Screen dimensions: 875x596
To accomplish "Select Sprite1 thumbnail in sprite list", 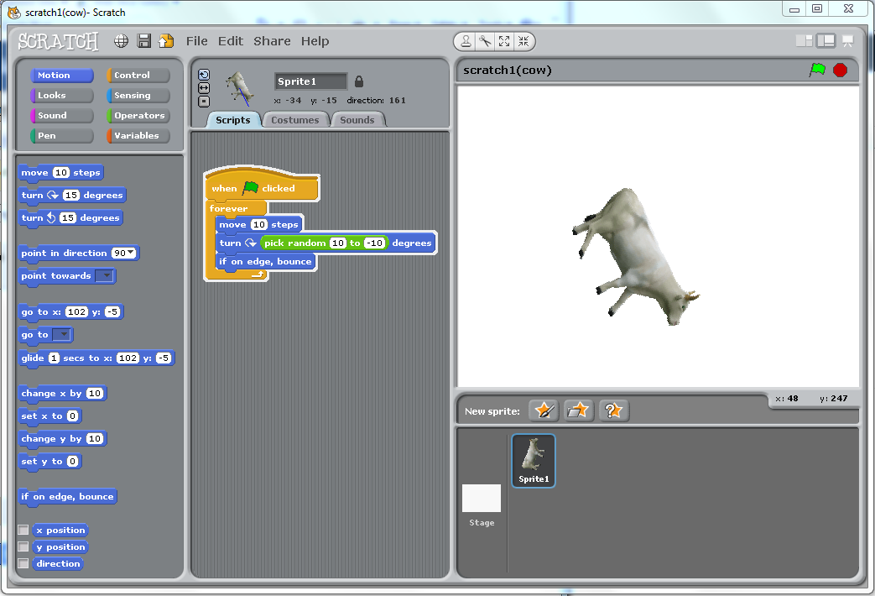I will [x=534, y=461].
